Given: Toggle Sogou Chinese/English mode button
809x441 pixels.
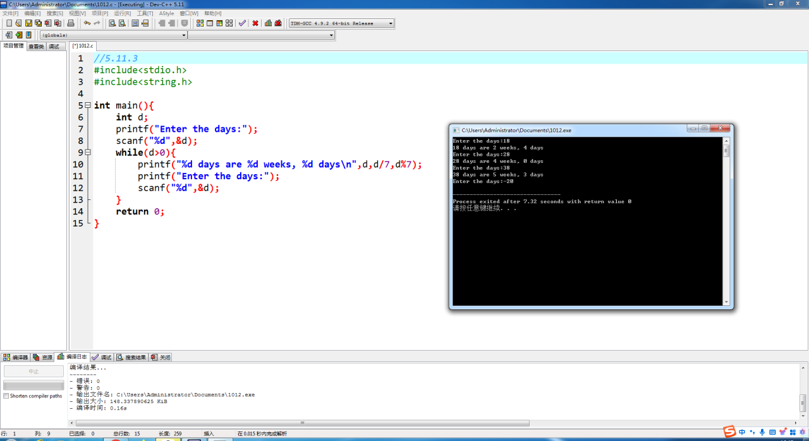Looking at the screenshot, I should pyautogui.click(x=742, y=432).
